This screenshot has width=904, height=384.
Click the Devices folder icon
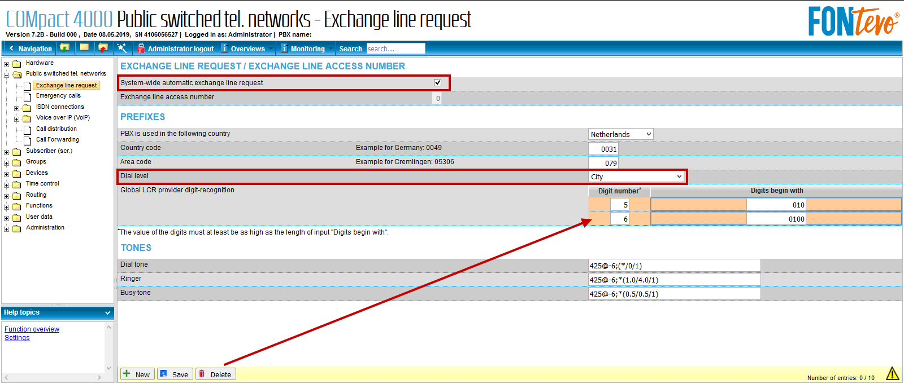17,174
